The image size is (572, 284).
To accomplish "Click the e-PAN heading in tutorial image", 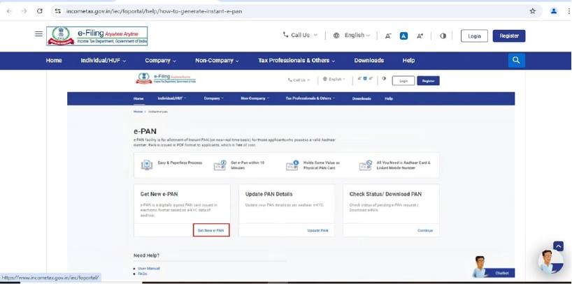I will click(x=145, y=131).
